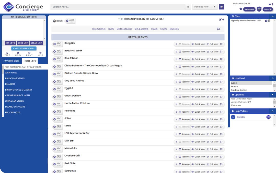The width and height of the screenshot is (276, 173).
Task: Open Full View for Lardo
Action: [213, 127]
